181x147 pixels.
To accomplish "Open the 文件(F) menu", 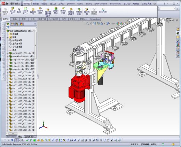I will click(27, 4).
